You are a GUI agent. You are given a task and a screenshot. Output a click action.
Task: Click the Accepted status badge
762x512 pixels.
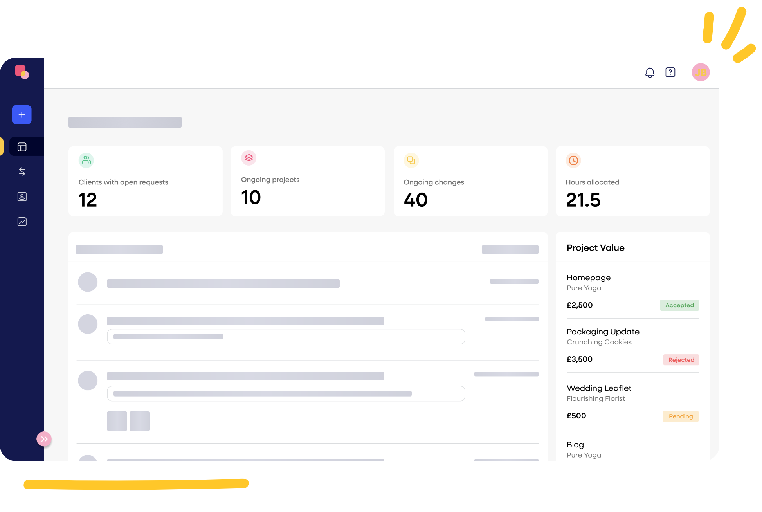(679, 305)
